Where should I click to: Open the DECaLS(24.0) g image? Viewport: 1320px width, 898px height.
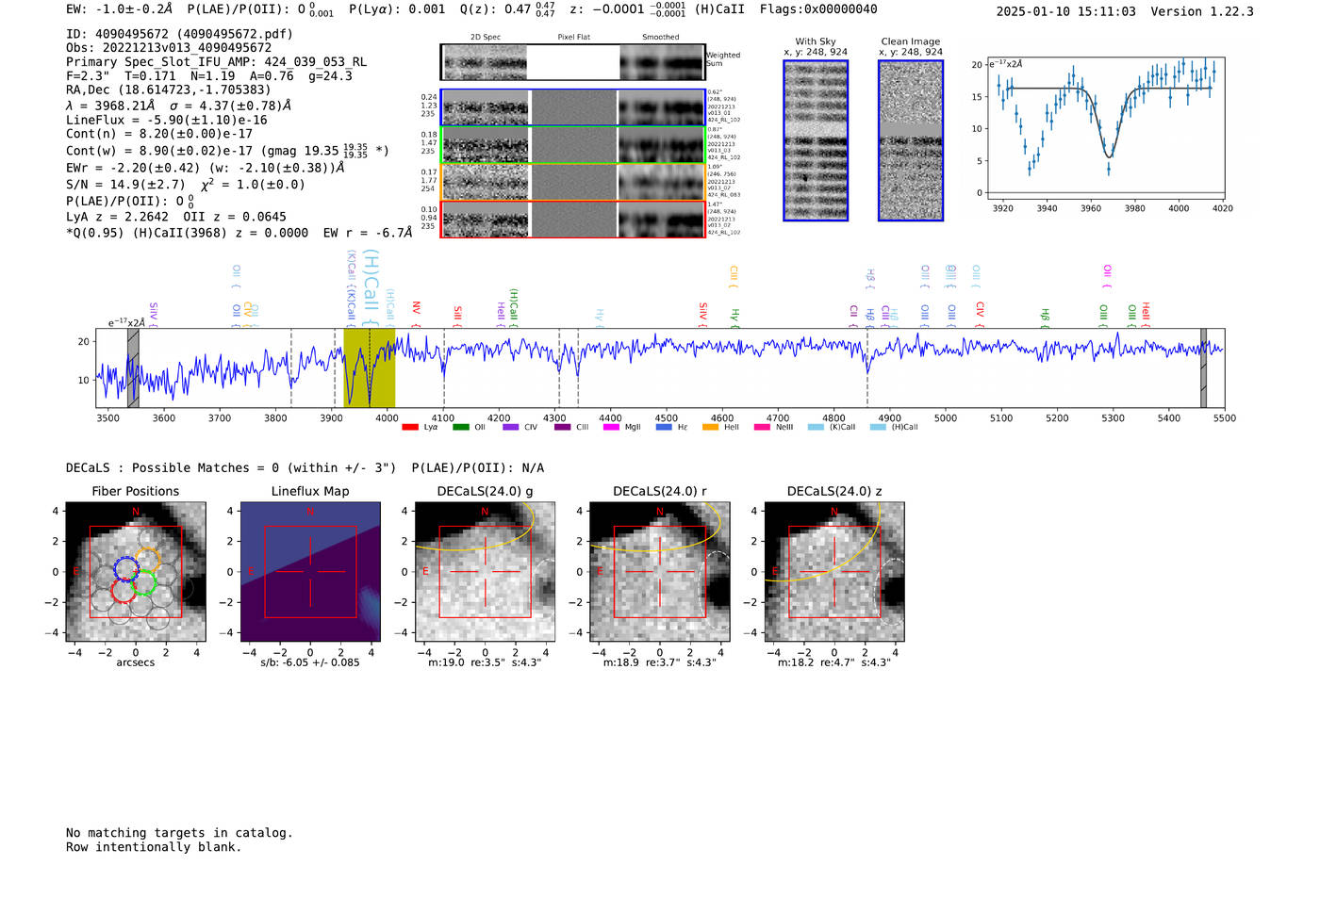click(x=485, y=572)
